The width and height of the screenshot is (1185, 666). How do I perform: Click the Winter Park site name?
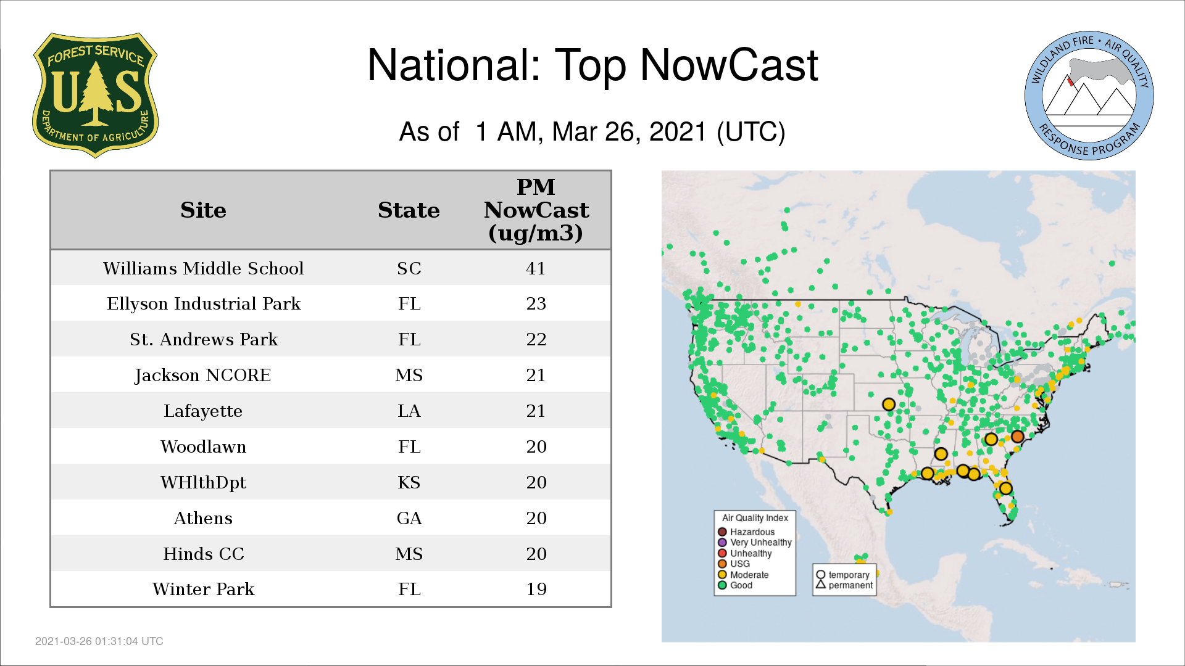pyautogui.click(x=203, y=589)
